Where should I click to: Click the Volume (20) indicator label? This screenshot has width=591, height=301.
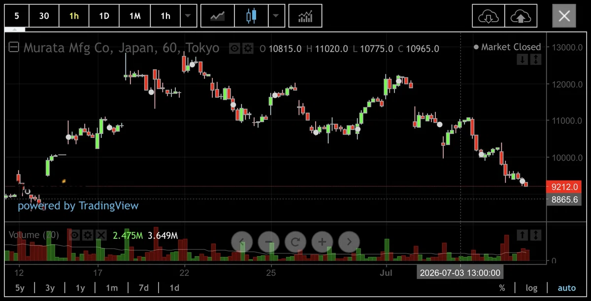(33, 235)
